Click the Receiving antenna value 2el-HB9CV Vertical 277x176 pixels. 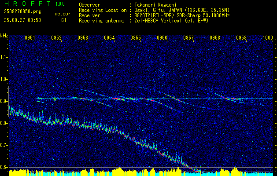(x=170, y=21)
